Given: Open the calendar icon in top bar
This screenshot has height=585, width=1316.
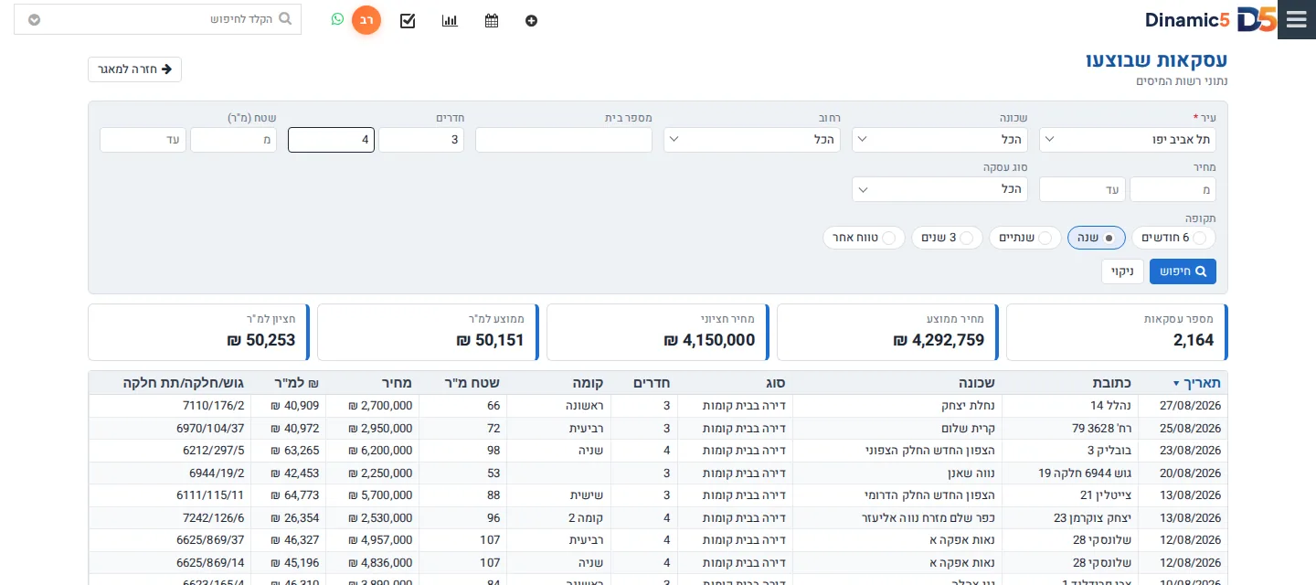Looking at the screenshot, I should [492, 20].
